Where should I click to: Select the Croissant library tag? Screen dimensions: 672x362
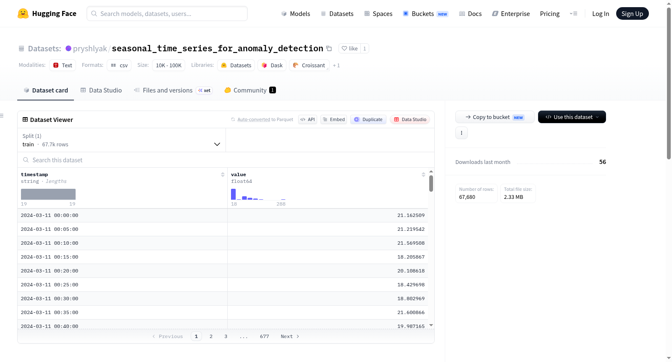pos(309,65)
